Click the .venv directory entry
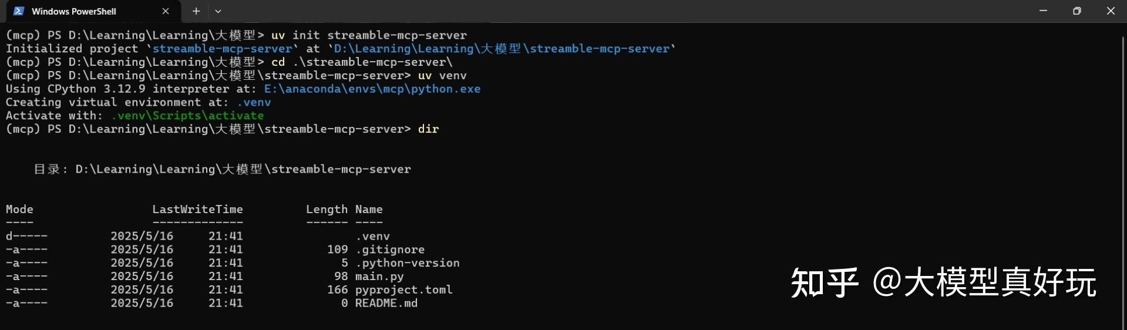Image resolution: width=1127 pixels, height=330 pixels. (x=372, y=236)
